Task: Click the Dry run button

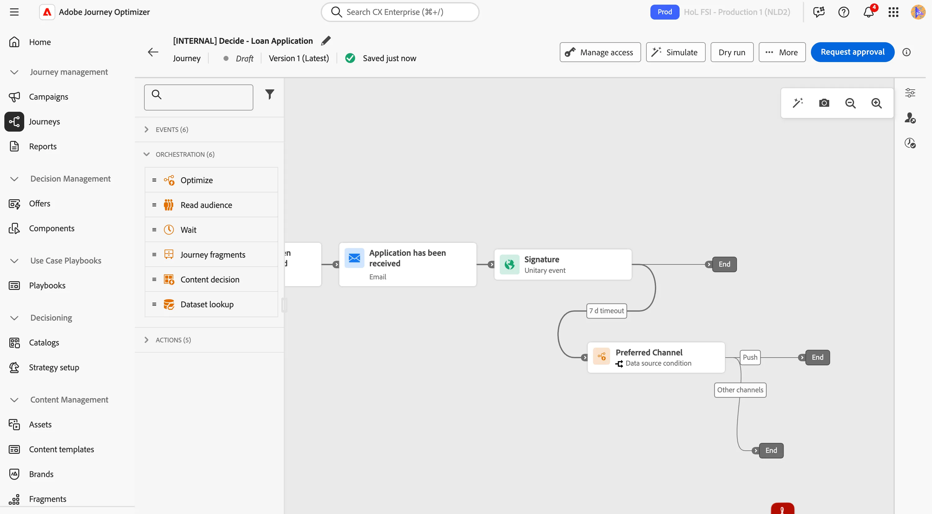Action: [x=731, y=52]
